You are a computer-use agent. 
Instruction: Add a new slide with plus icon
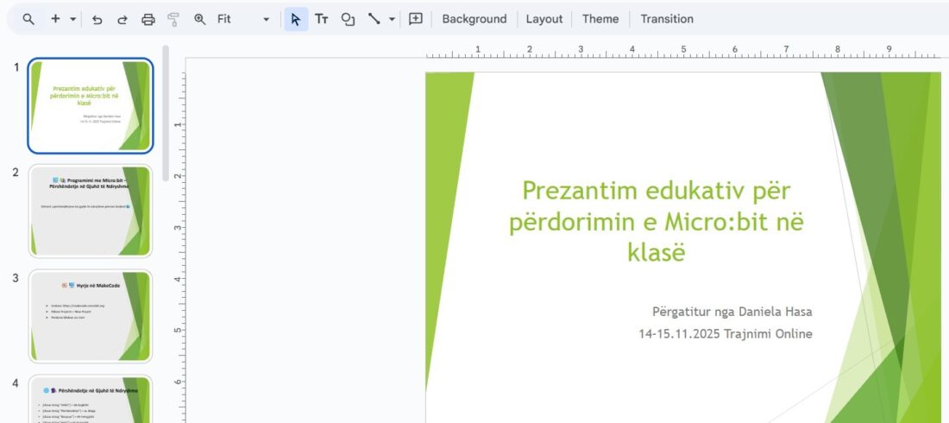55,19
